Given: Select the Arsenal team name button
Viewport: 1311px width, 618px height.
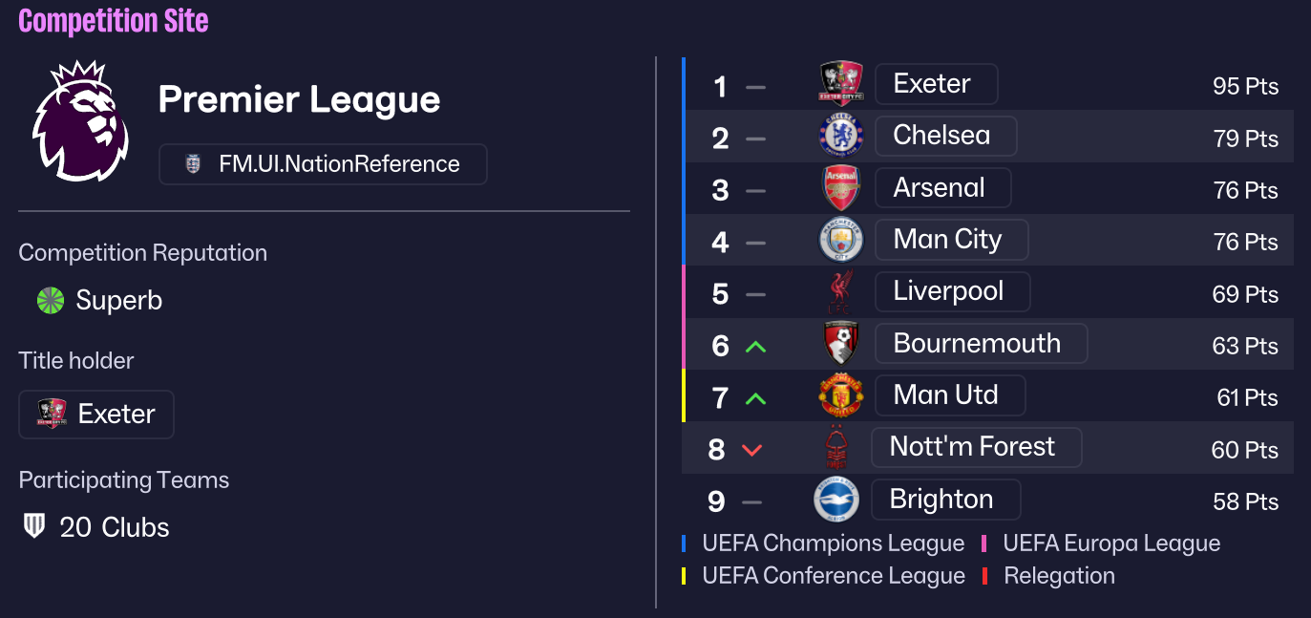Looking at the screenshot, I should tap(941, 188).
